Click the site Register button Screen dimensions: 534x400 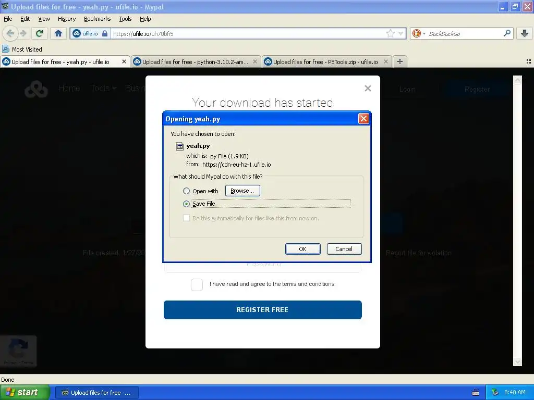477,90
